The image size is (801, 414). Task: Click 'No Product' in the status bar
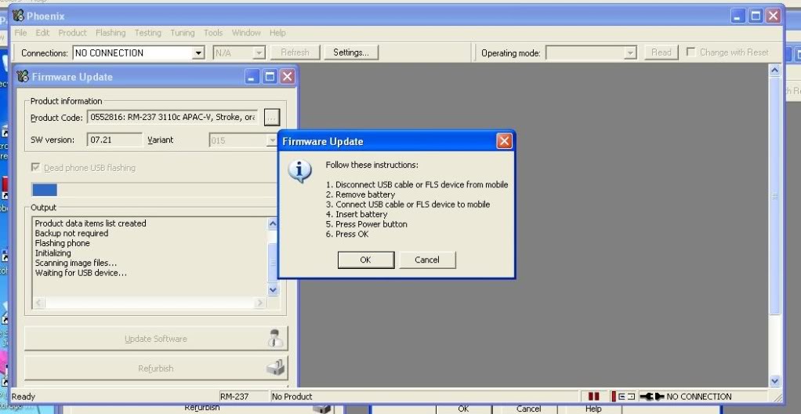point(292,397)
